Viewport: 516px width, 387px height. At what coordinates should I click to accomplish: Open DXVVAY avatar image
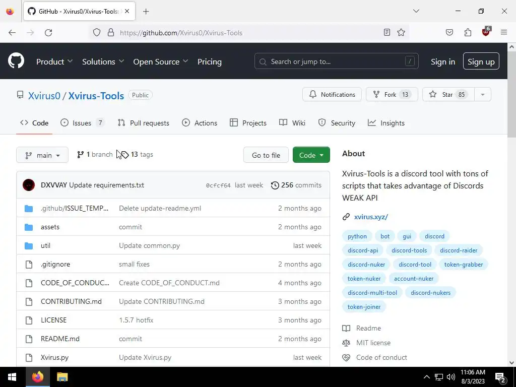coord(29,185)
